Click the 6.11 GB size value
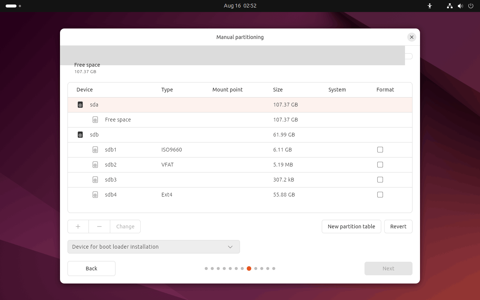Screen dimensions: 480x300 (282, 150)
